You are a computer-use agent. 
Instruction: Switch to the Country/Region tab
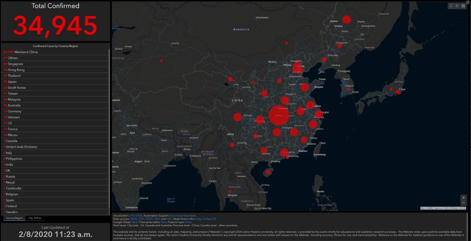click(14, 218)
